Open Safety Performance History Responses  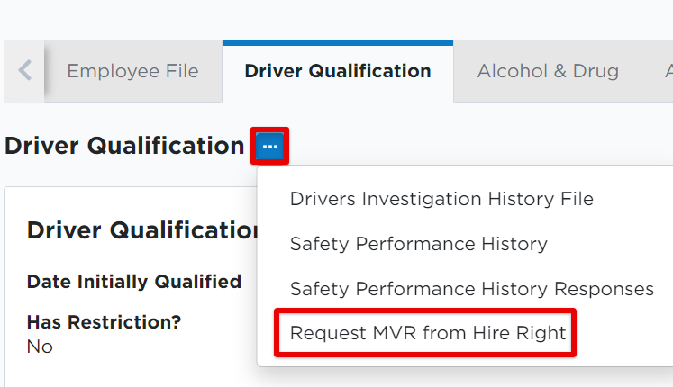[471, 289]
